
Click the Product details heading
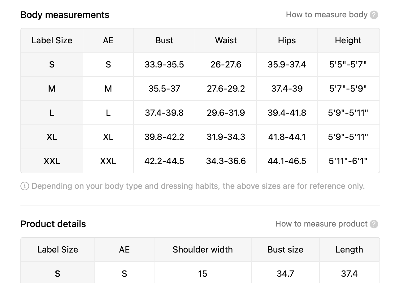tap(53, 224)
